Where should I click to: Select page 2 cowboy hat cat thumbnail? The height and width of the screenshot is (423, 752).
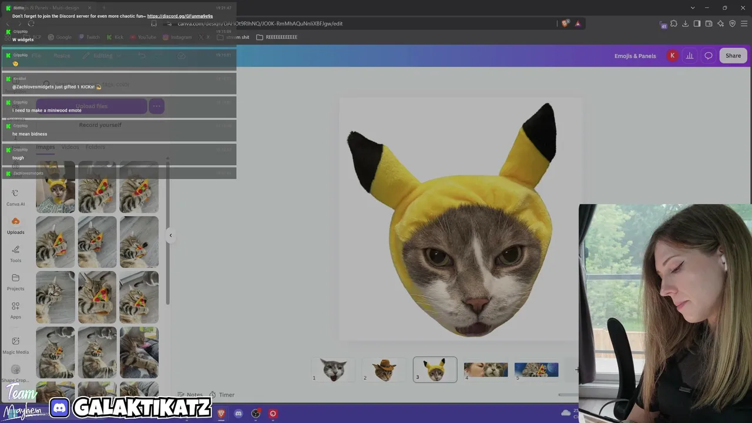(384, 370)
